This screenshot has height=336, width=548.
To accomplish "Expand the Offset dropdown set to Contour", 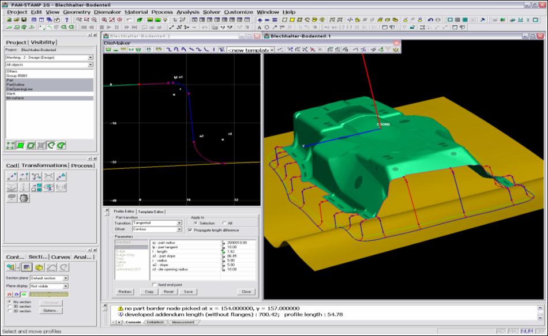I will coord(179,229).
